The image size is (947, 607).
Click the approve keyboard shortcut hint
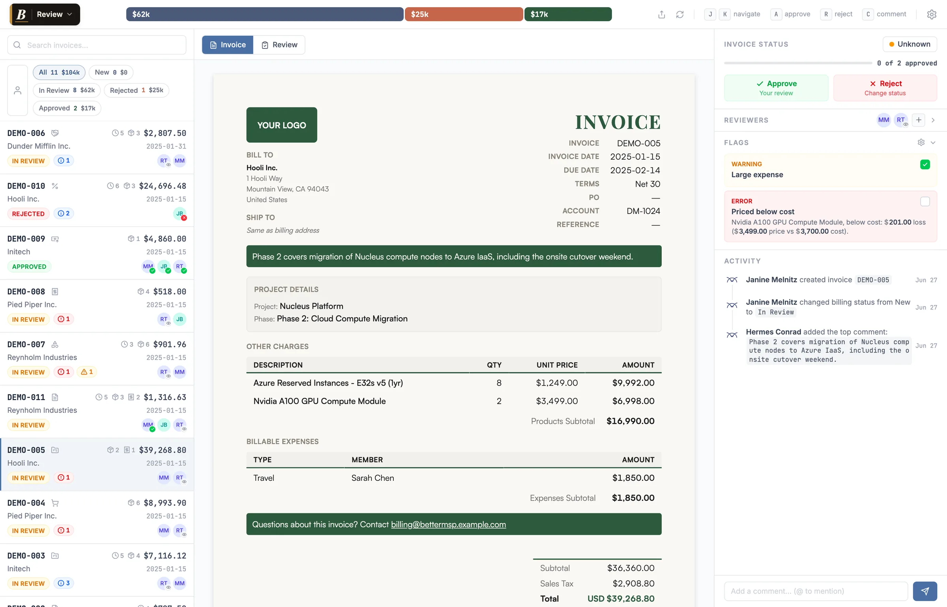click(x=790, y=14)
